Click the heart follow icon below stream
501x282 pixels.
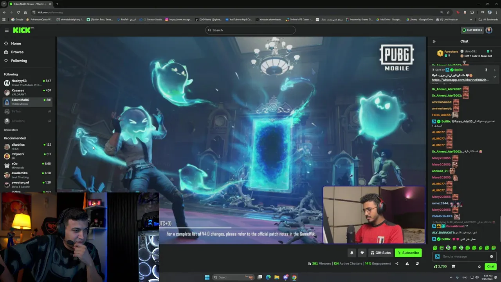(x=362, y=253)
